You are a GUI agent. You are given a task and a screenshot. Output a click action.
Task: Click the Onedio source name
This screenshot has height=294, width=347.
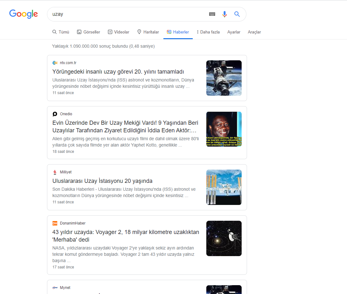point(66,114)
